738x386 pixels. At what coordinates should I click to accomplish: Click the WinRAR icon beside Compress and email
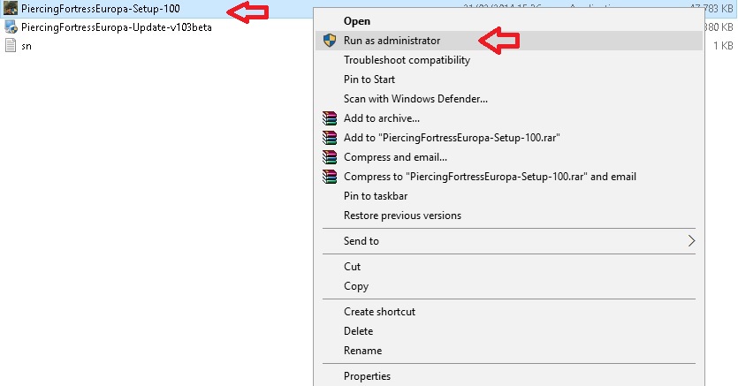pos(330,157)
